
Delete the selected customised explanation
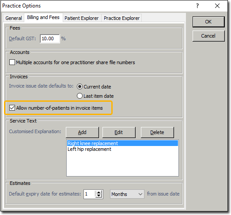click(x=157, y=132)
